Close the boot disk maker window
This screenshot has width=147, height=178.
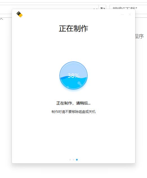click(130, 14)
